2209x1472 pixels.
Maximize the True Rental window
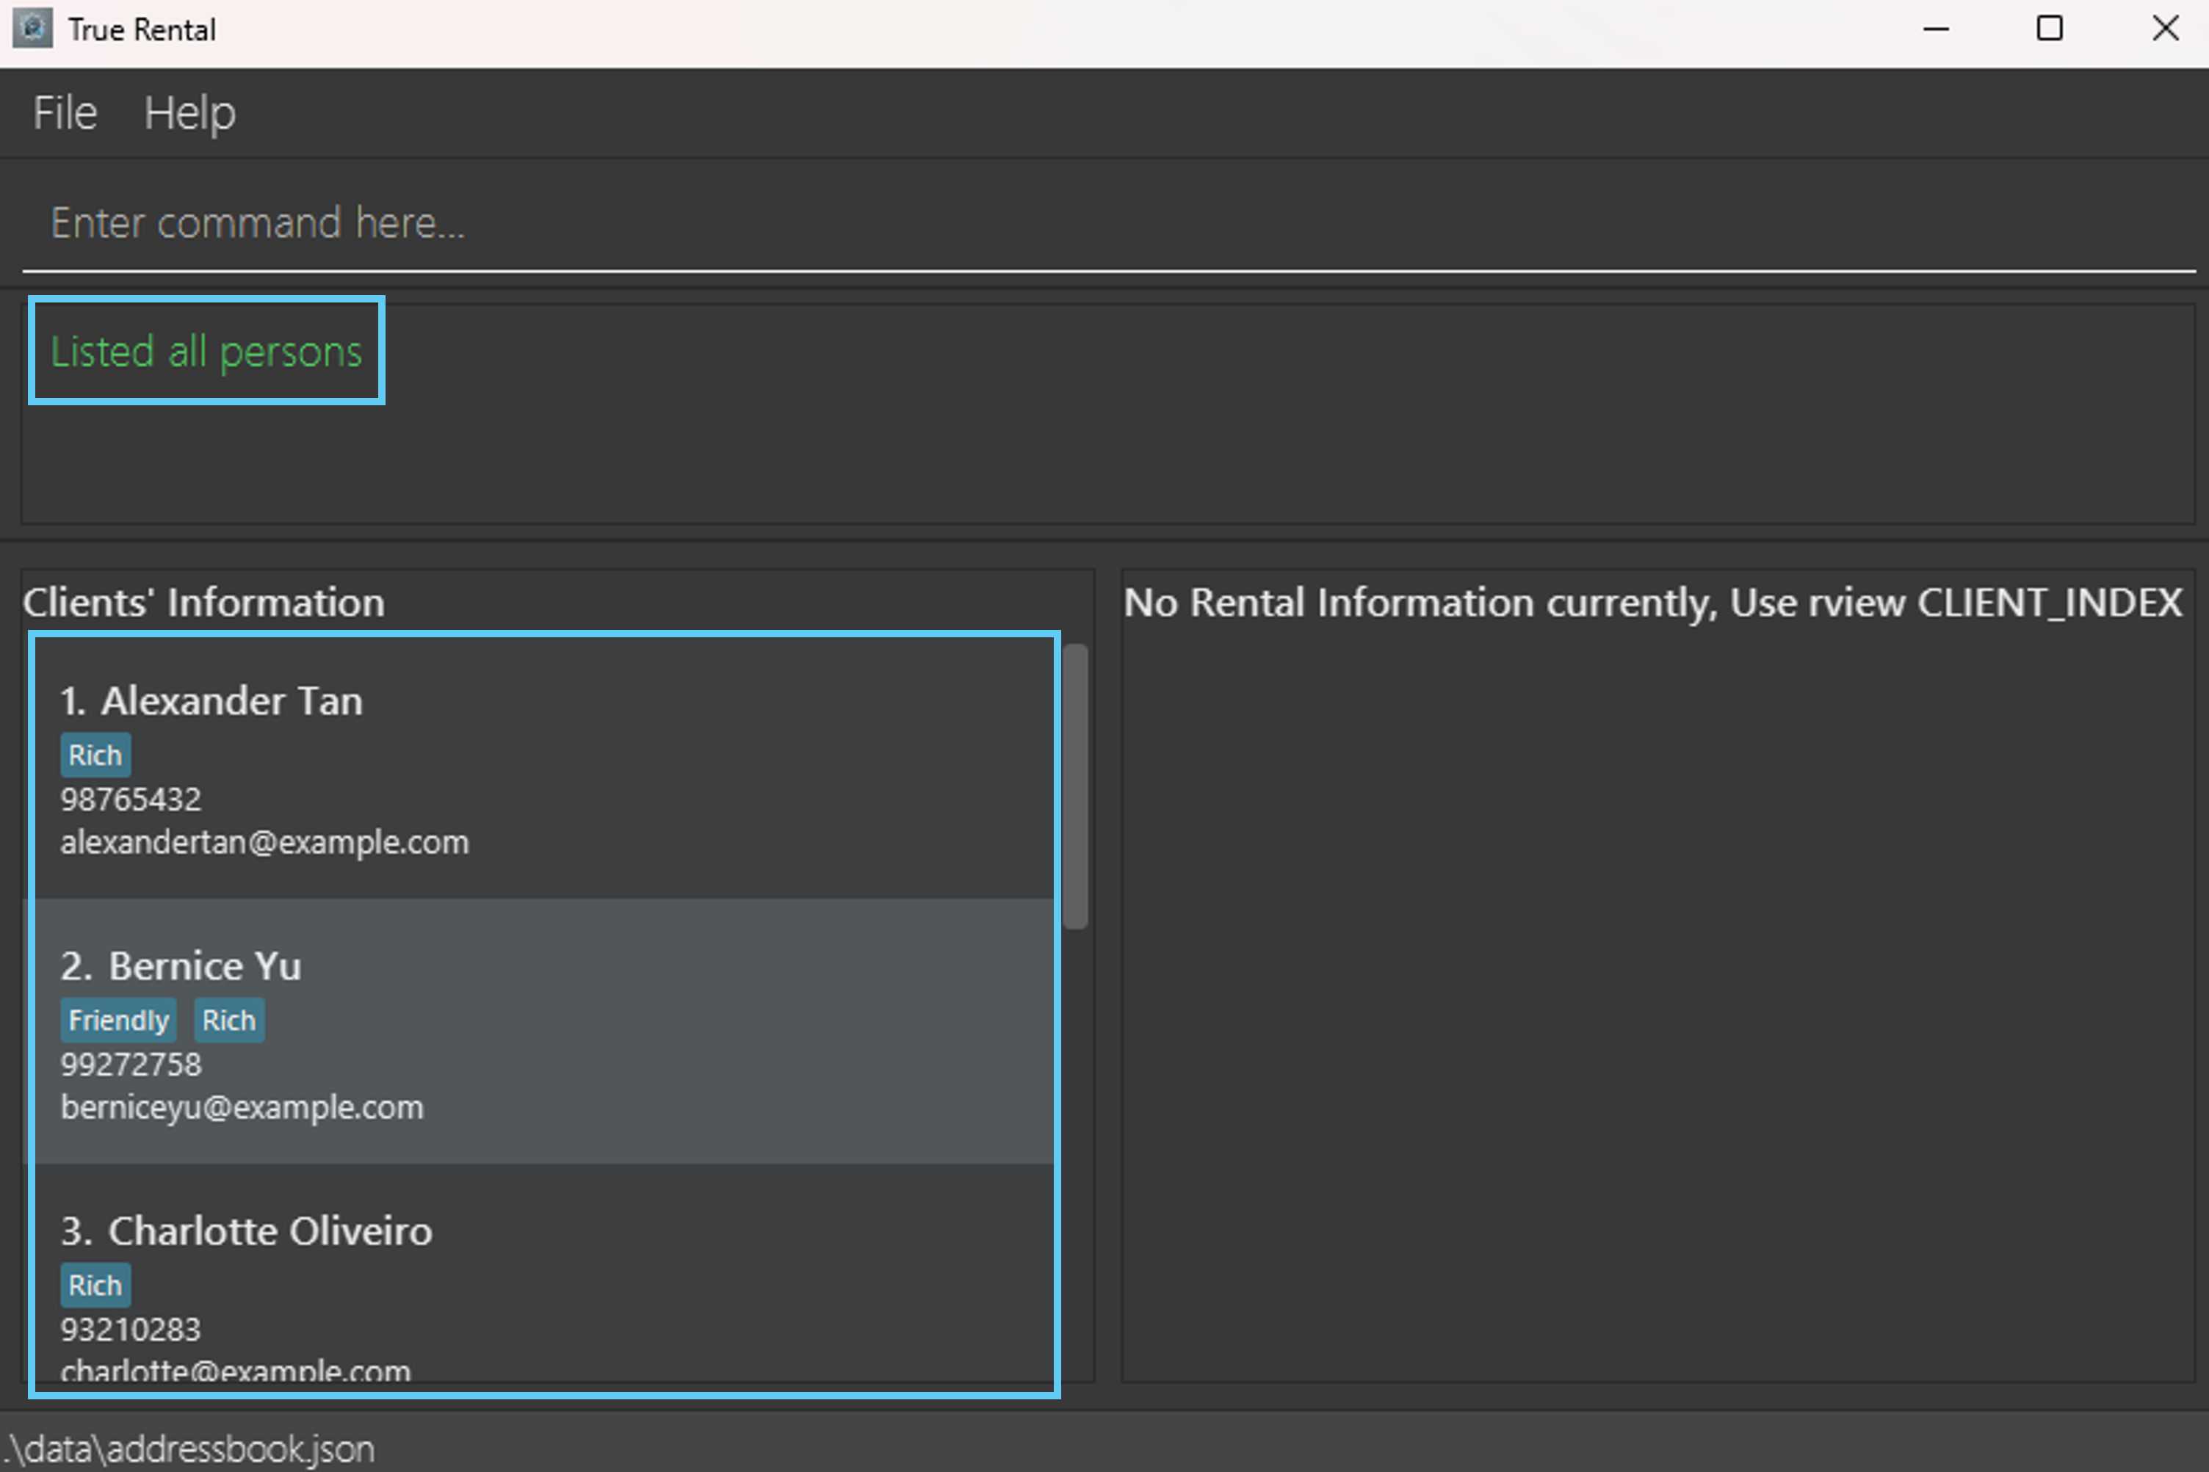coord(2050,29)
